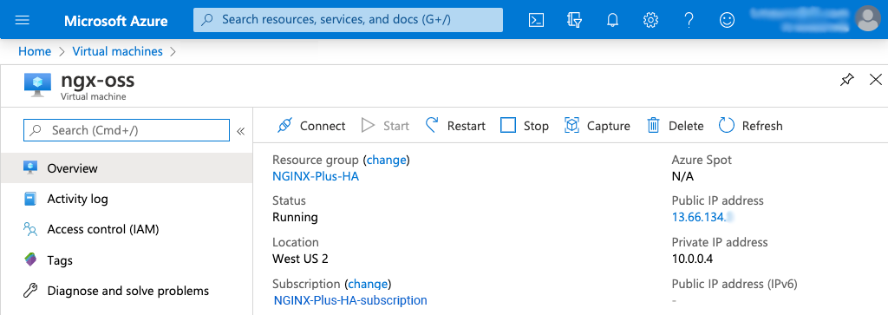Change the resource group link
Image resolution: width=888 pixels, height=315 pixels.
387,160
